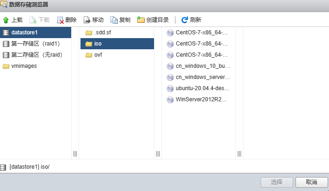Open the ovf folder
This screenshot has height=191, width=329.
coord(117,55)
